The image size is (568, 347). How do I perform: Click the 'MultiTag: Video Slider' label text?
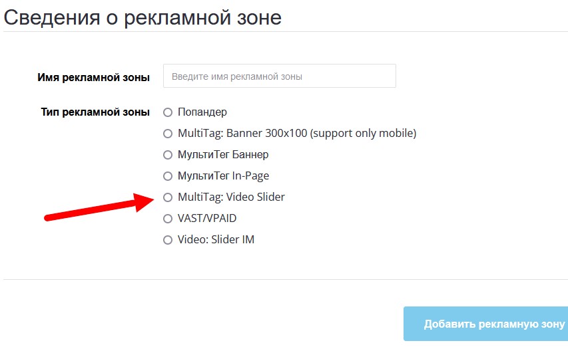tap(231, 197)
